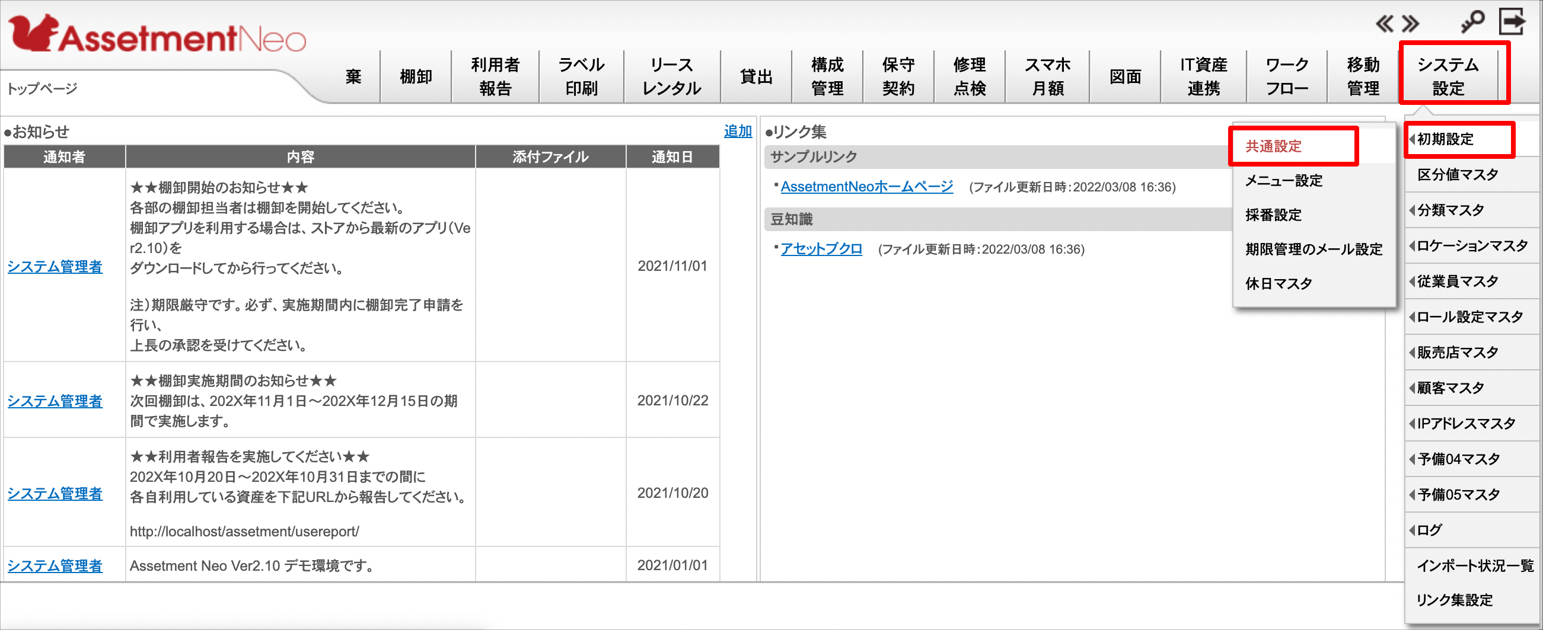Expand 顧客マスタ submenu
1543x630 pixels.
pos(1471,388)
